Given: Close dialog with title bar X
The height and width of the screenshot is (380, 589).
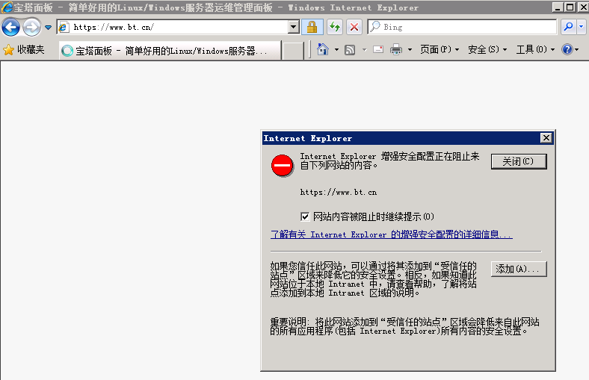Looking at the screenshot, I should 546,138.
